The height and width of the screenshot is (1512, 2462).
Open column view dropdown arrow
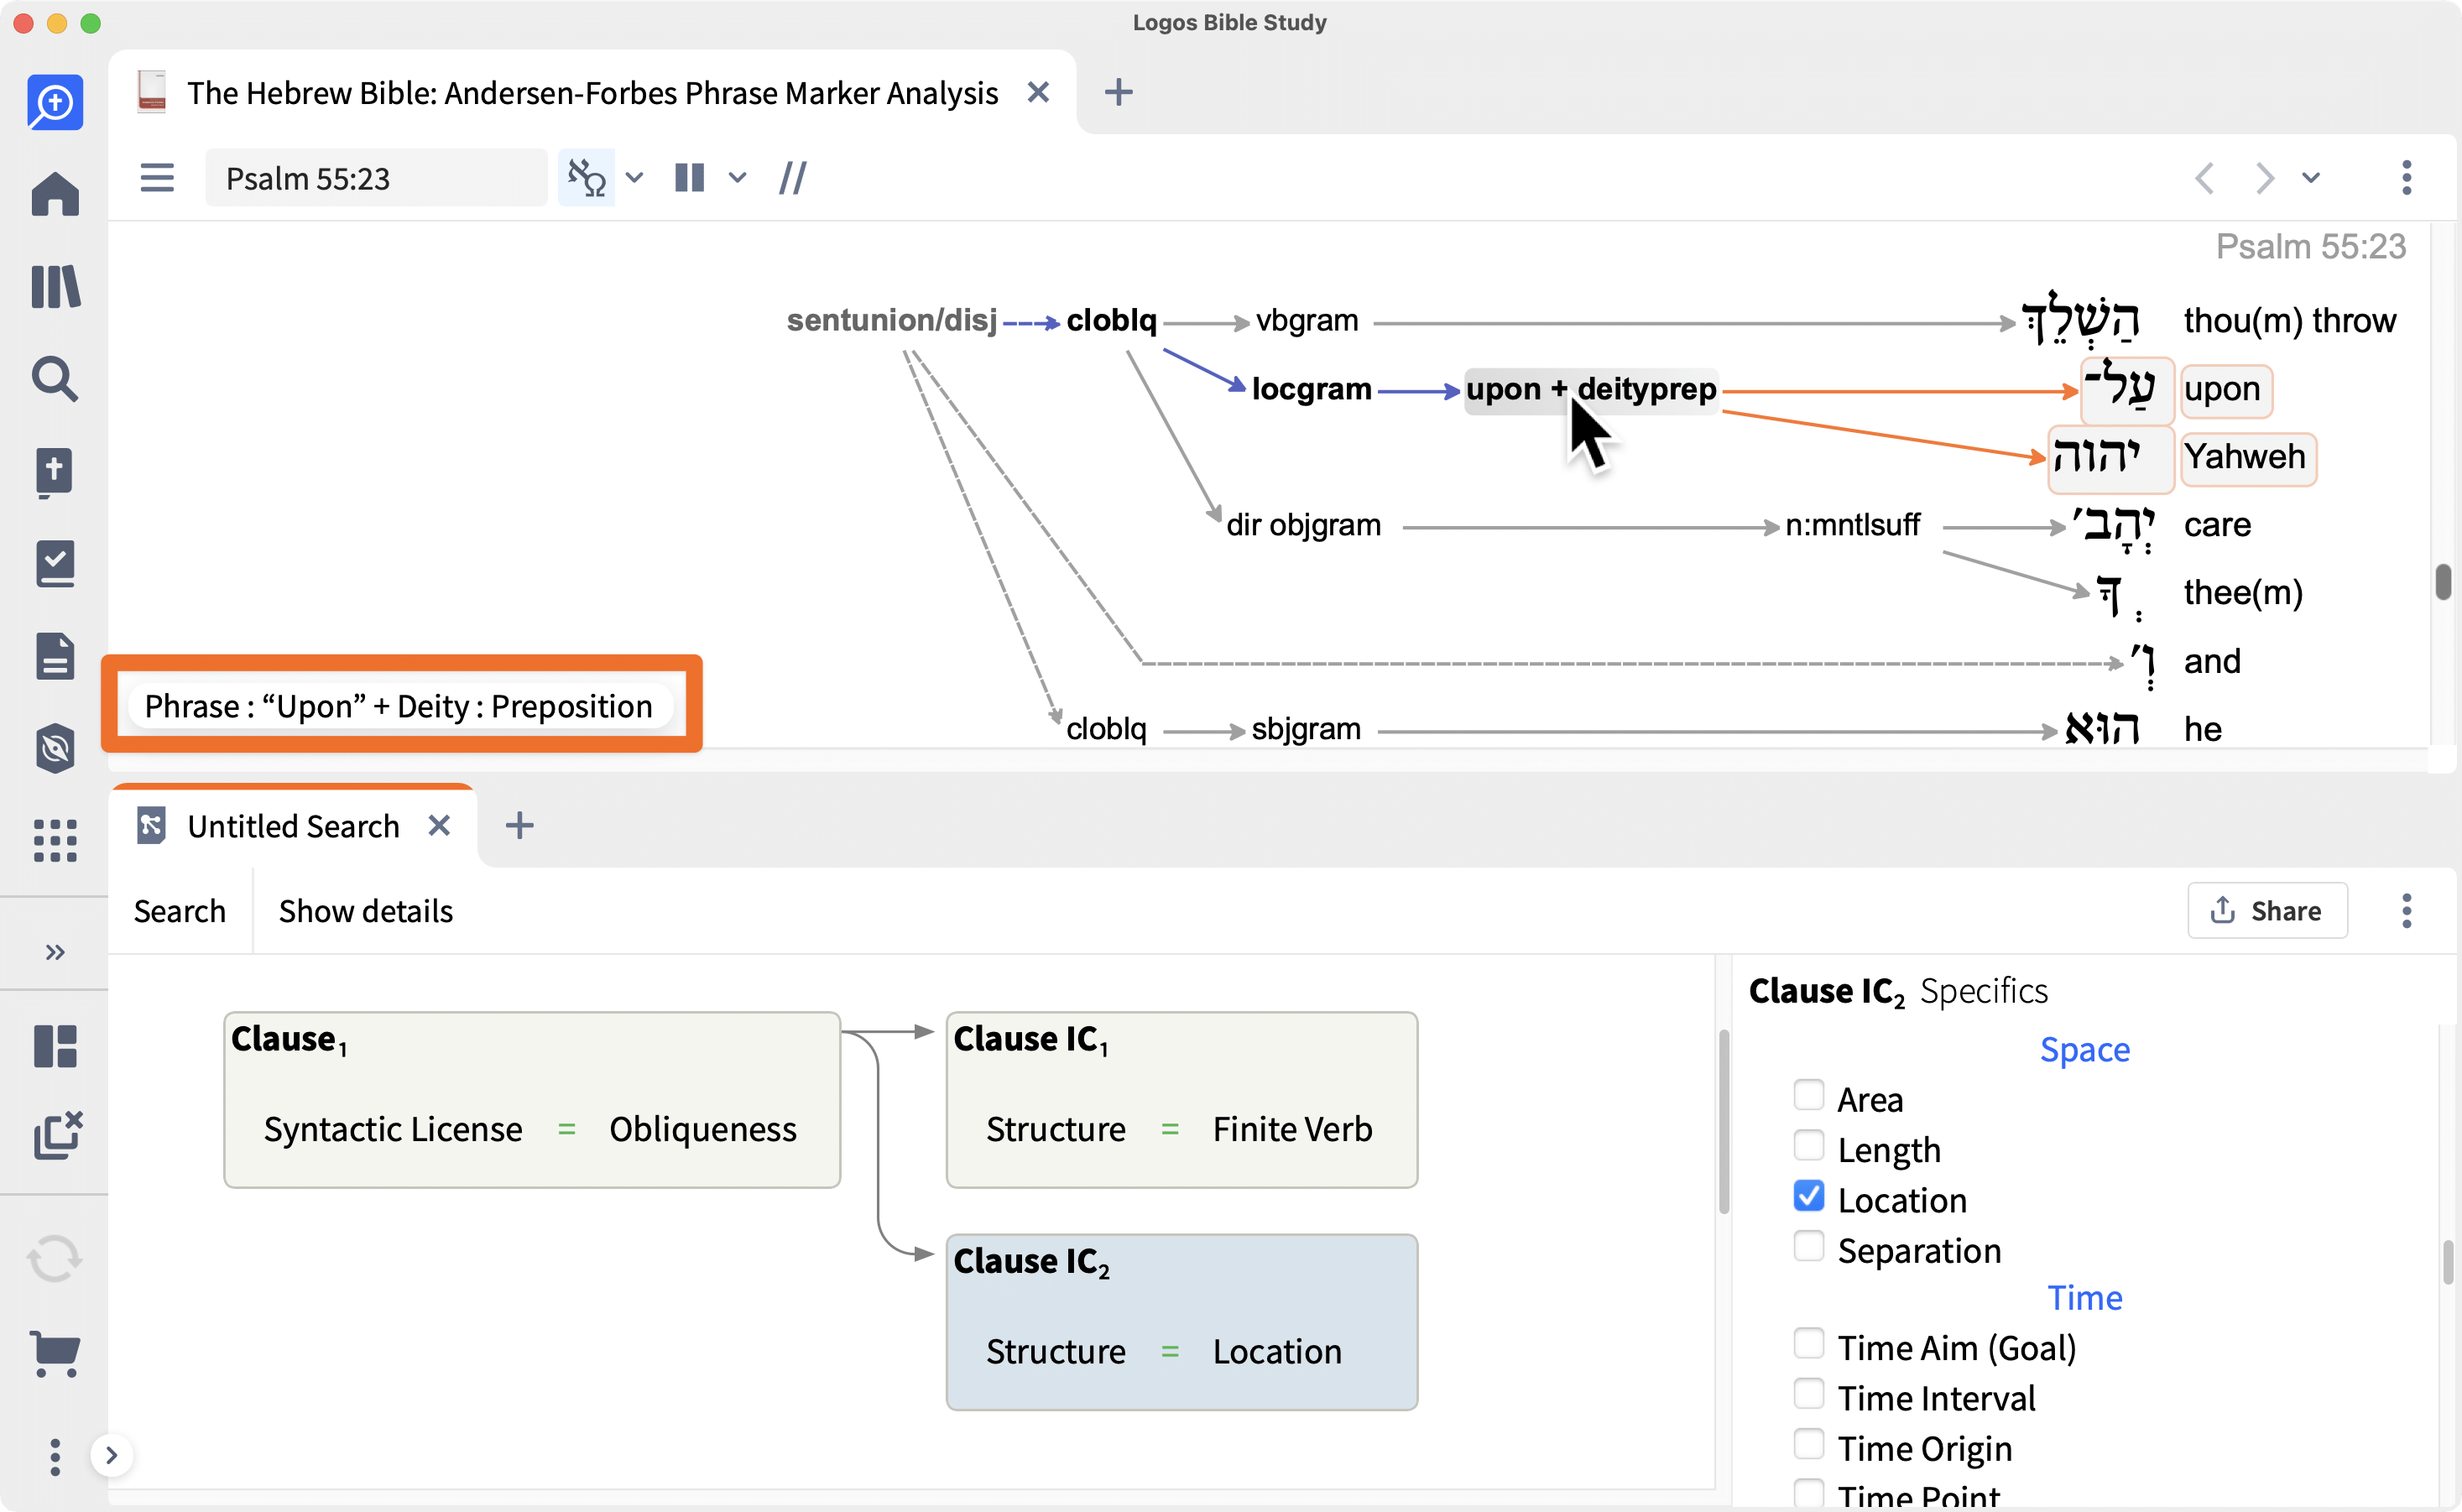[737, 178]
